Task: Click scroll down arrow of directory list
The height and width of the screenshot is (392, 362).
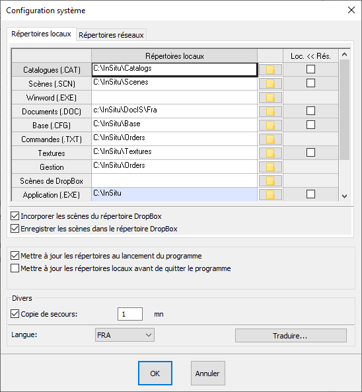Action: pyautogui.click(x=345, y=196)
